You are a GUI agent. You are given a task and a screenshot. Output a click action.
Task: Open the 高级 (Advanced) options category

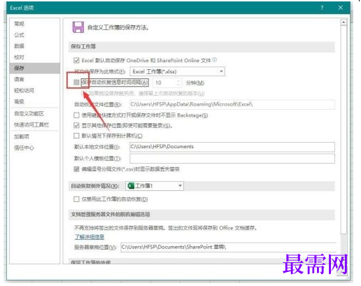click(x=19, y=101)
